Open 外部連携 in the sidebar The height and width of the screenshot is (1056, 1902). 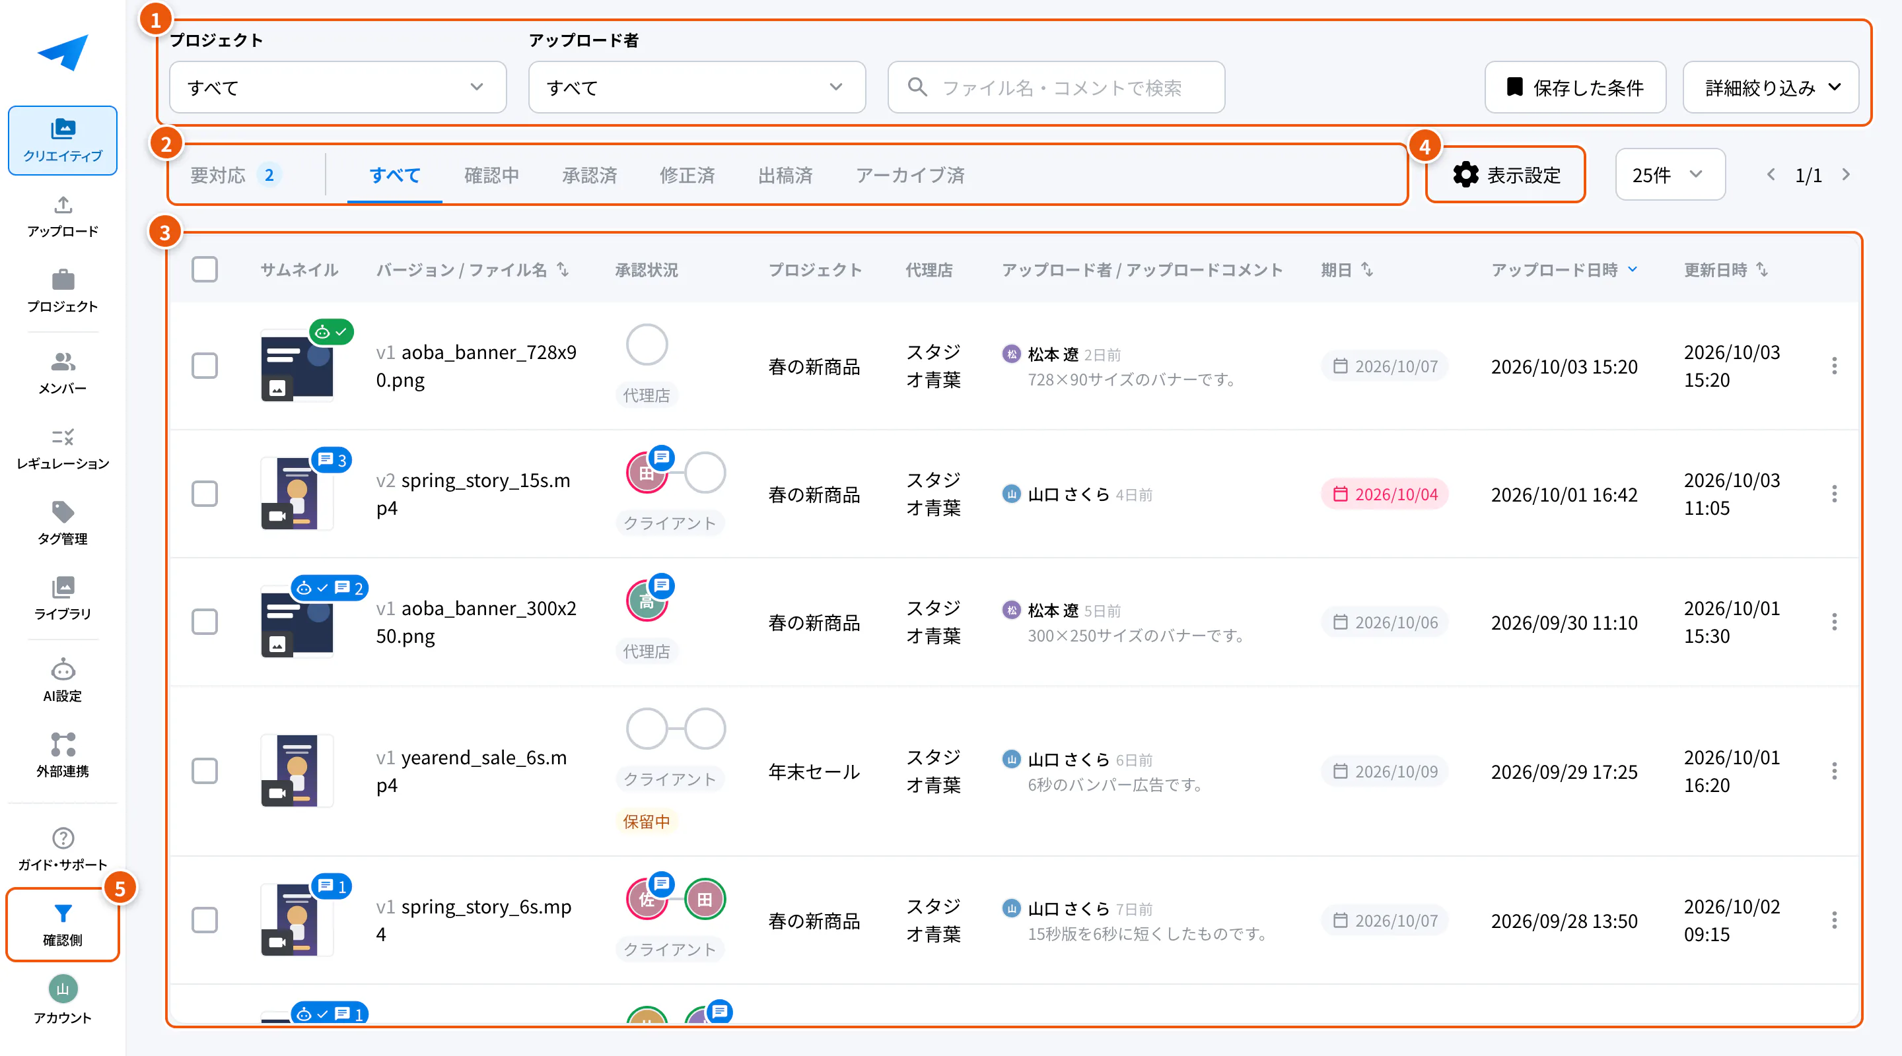(x=63, y=756)
